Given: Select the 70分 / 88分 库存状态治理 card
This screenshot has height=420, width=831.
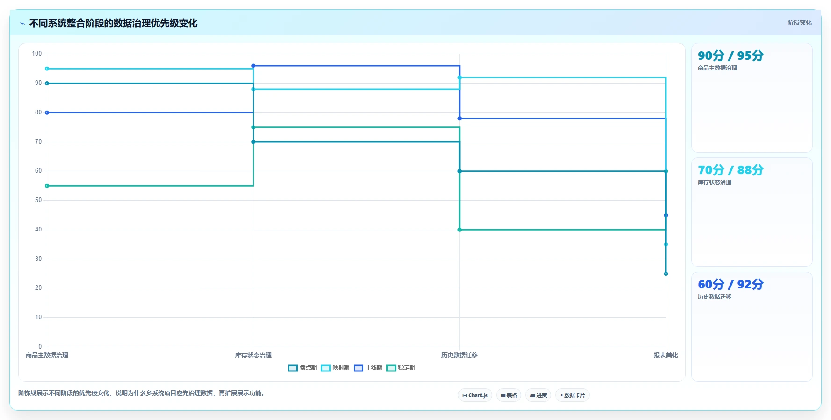Looking at the screenshot, I should point(752,212).
